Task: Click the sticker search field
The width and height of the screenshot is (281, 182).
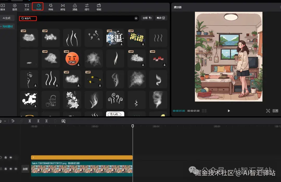Action: [x=79, y=18]
